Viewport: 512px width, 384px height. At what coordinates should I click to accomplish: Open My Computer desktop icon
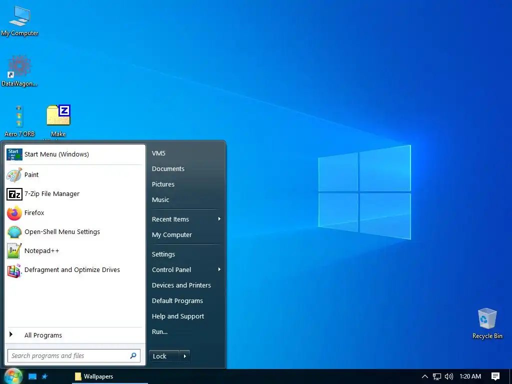point(19,21)
